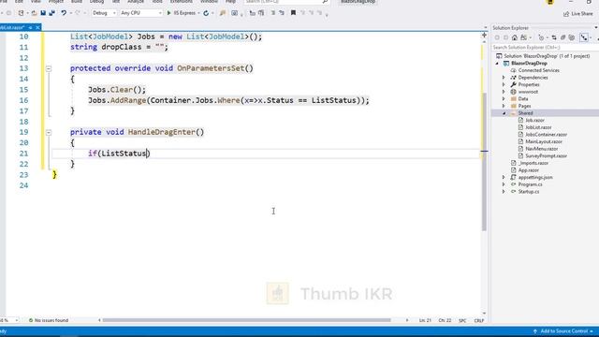
Task: Collapse the BlazorDragDrop project node
Action: 497,64
